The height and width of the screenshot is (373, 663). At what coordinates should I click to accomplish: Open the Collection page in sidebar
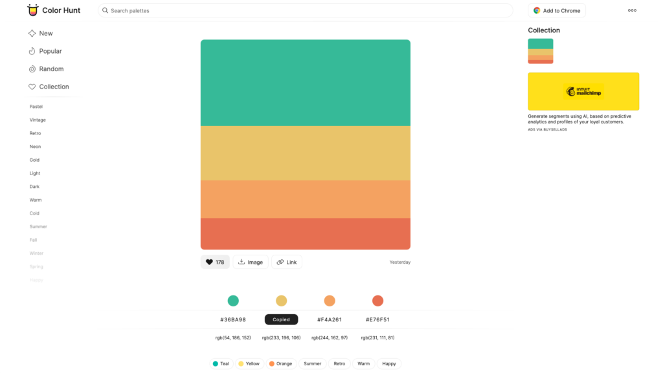[x=49, y=87]
